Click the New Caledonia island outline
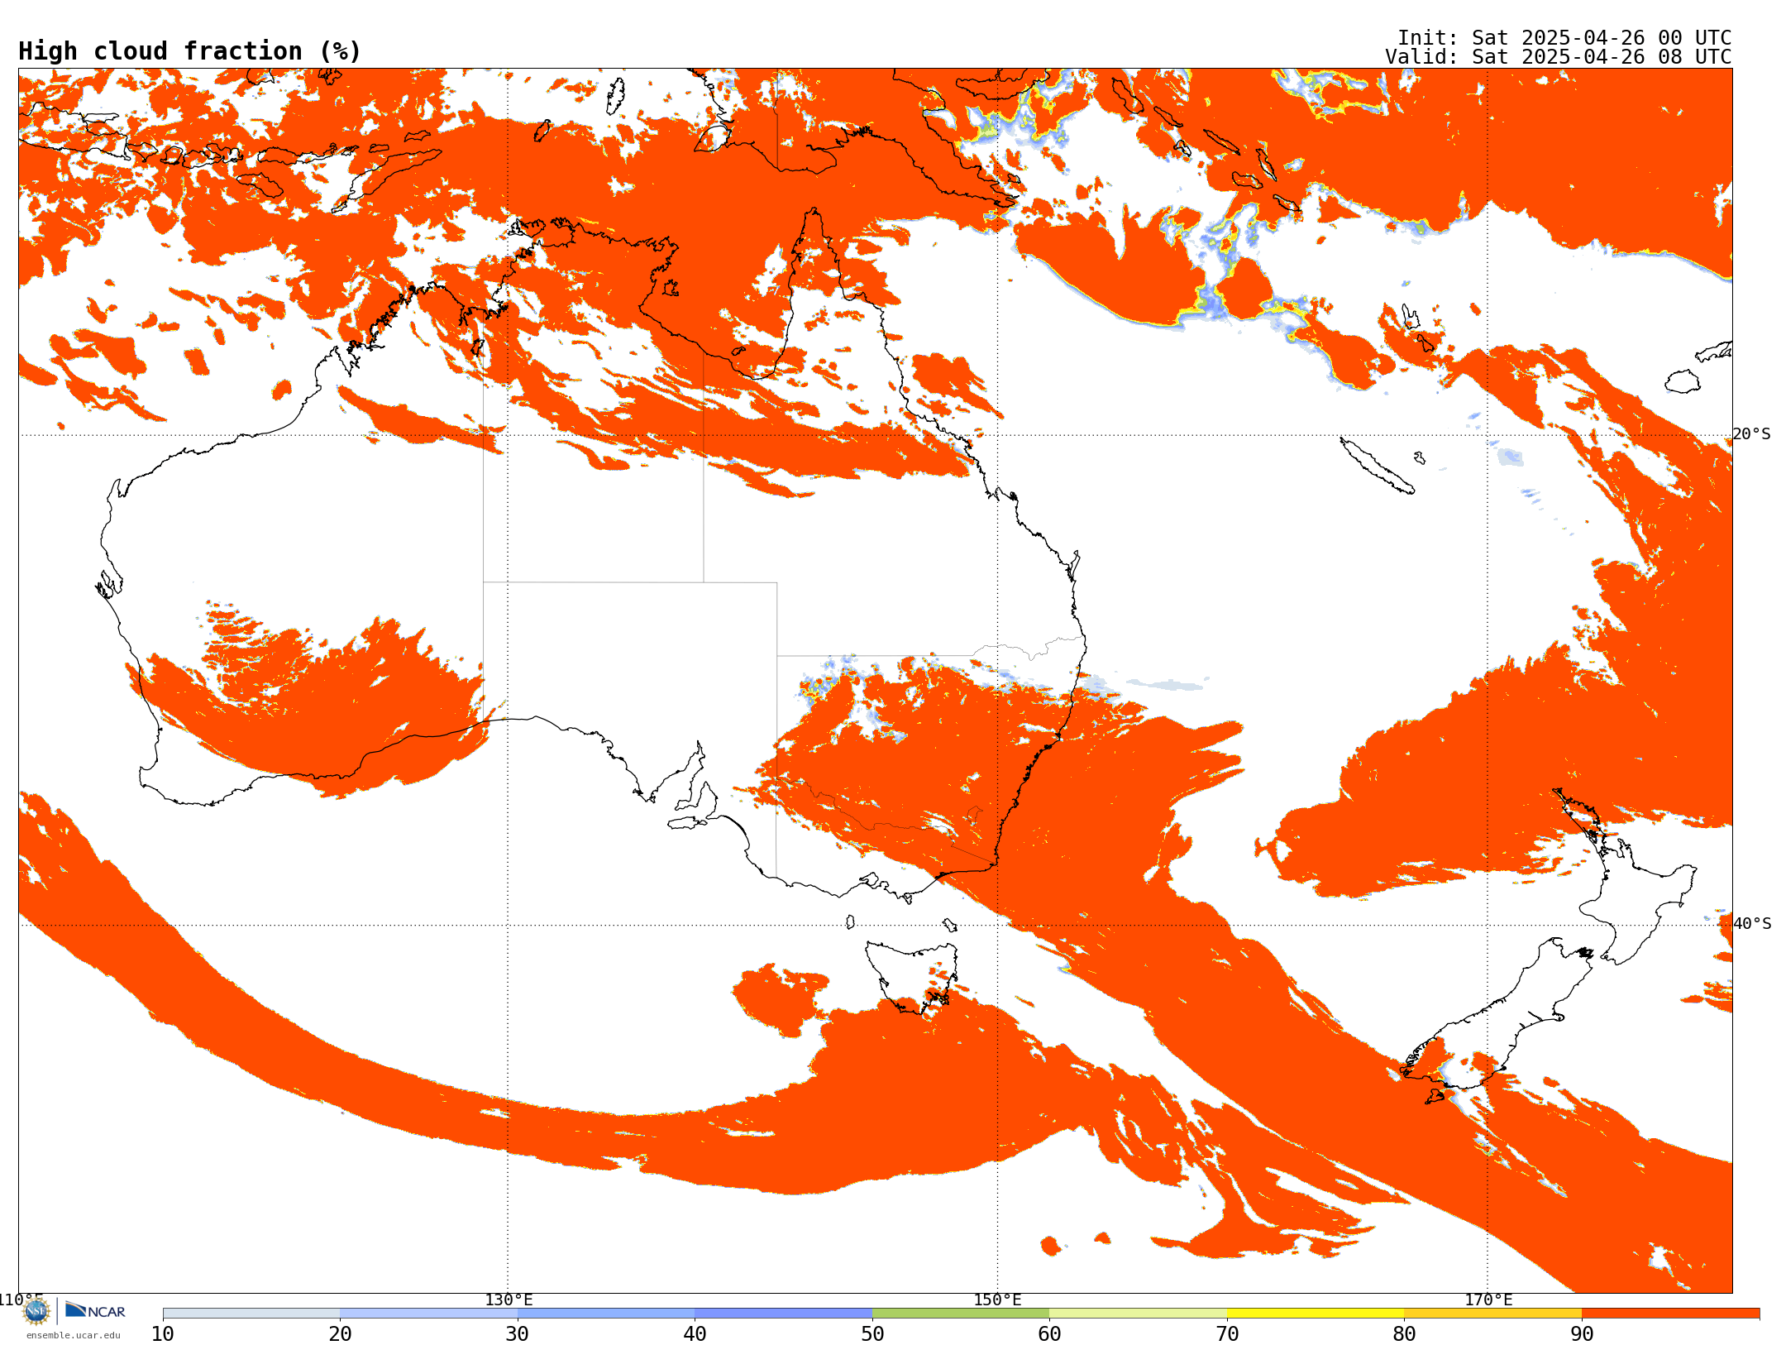Screen dimensions: 1786x1345 coord(1377,466)
